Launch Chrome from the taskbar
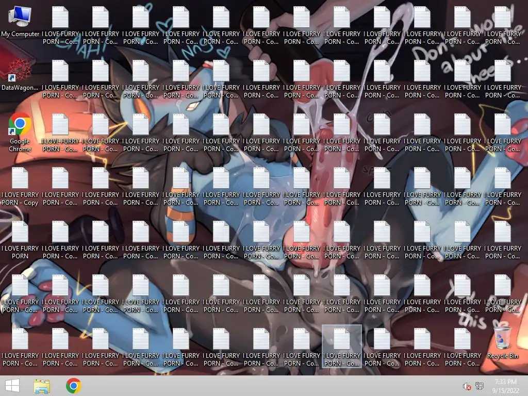This screenshot has width=528, height=396. (x=73, y=386)
